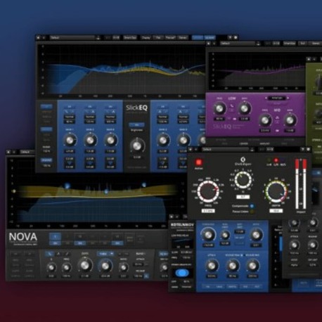
Task: Select M/S channel mode in DeEdger
Action: pos(283,160)
